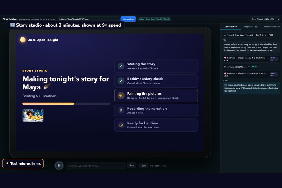Screen dimensions: 282x188
Task: Click the Guardrails + Claude review subtitle
Action: tap(143, 83)
